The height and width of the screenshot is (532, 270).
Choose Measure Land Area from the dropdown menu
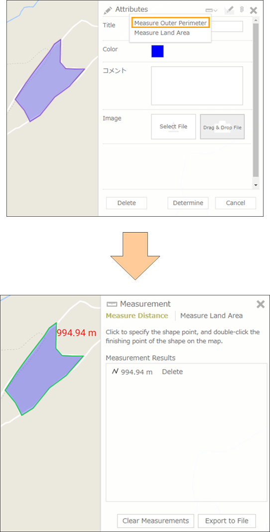[162, 33]
